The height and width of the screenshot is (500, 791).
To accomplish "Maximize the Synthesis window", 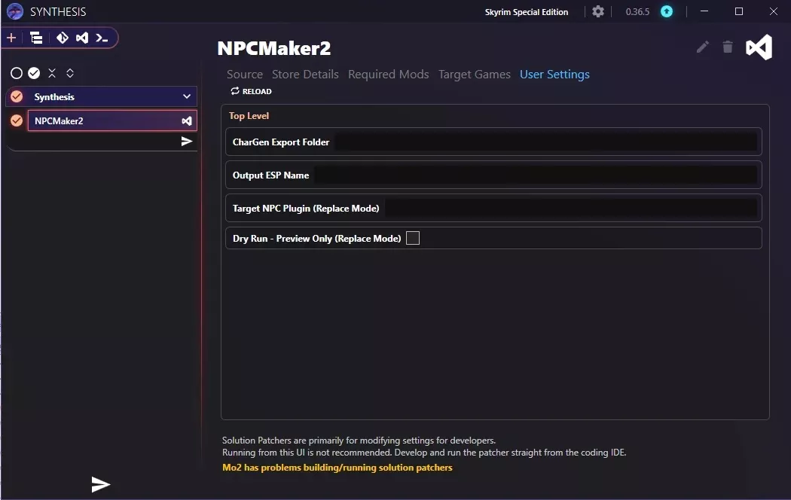I will (739, 11).
